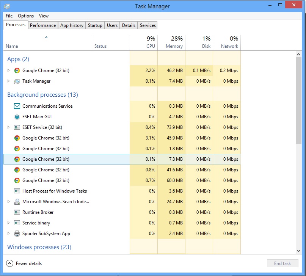Minimize the Task Manager window
Screen dimensions: 306x276
pyautogui.click(x=270, y=5)
